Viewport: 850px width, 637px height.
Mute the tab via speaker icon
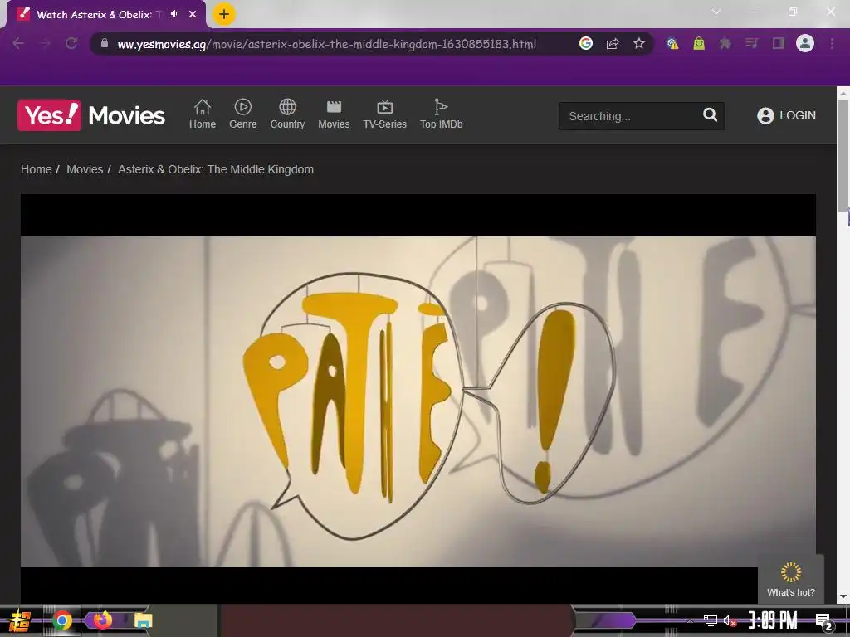174,14
